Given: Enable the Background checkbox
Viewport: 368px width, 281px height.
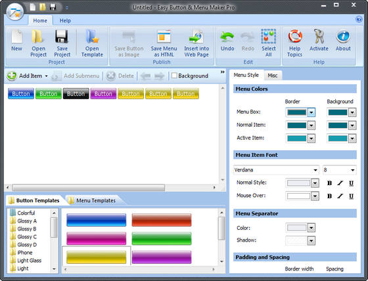Looking at the screenshot, I should tap(174, 76).
